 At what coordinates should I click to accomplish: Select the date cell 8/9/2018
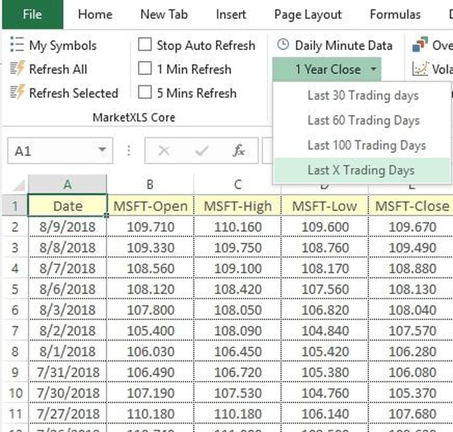67,227
